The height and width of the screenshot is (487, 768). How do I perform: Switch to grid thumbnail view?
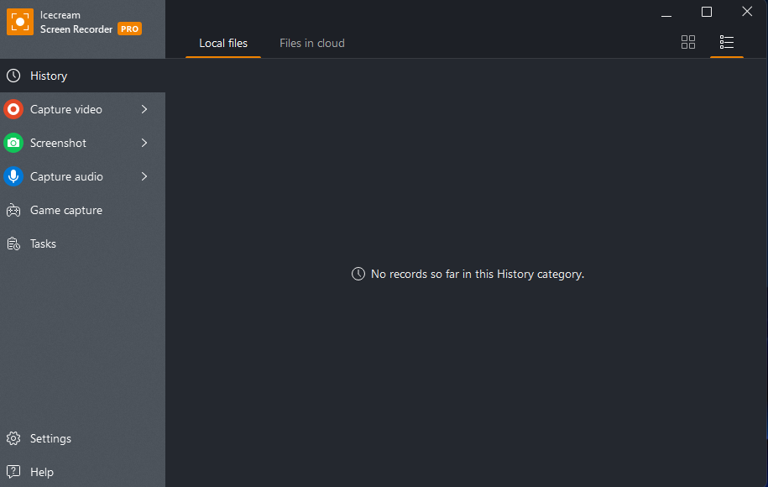(688, 42)
